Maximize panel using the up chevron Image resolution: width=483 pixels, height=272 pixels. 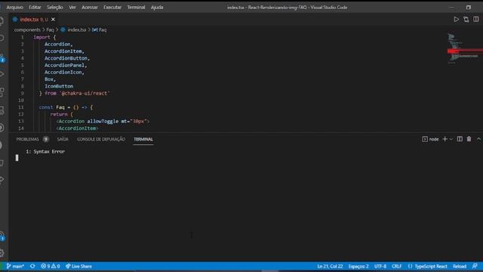pyautogui.click(x=478, y=139)
